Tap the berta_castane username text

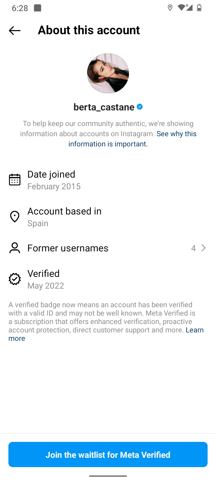tap(104, 107)
